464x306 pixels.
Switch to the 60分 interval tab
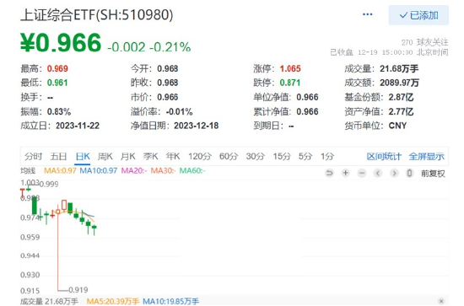pyautogui.click(x=229, y=156)
